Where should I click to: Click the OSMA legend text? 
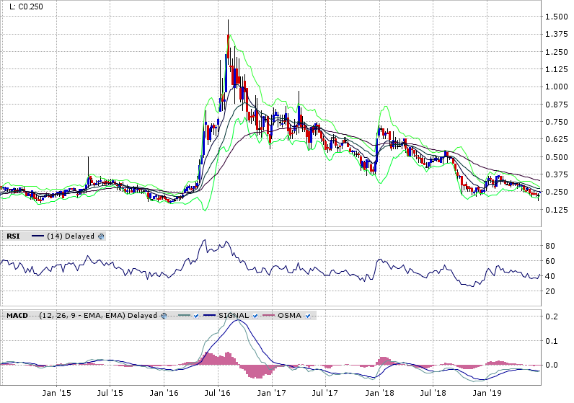(x=291, y=316)
